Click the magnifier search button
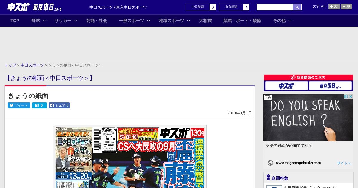The width and height of the screenshot is (358, 188). pos(297,7)
